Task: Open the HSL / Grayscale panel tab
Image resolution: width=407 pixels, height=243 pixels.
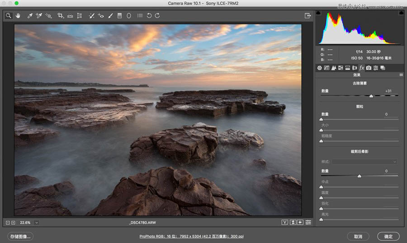Action: pyautogui.click(x=341, y=68)
